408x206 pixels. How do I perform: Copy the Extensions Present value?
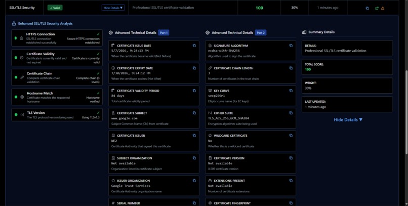coord(291,181)
